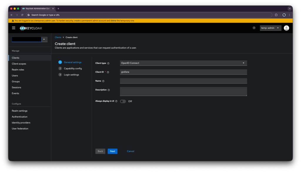Click the Client ID input field
Screen dimensions: 301x172
coord(183,72)
